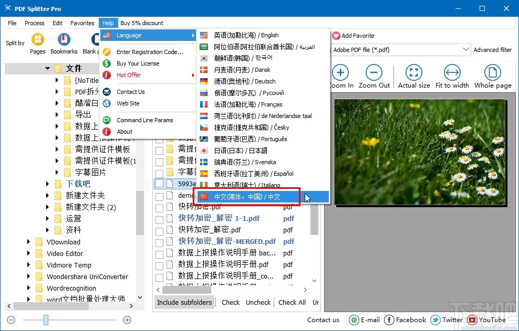Click the Zoom Out icon
This screenshot has width=519, height=331.
point(374,72)
